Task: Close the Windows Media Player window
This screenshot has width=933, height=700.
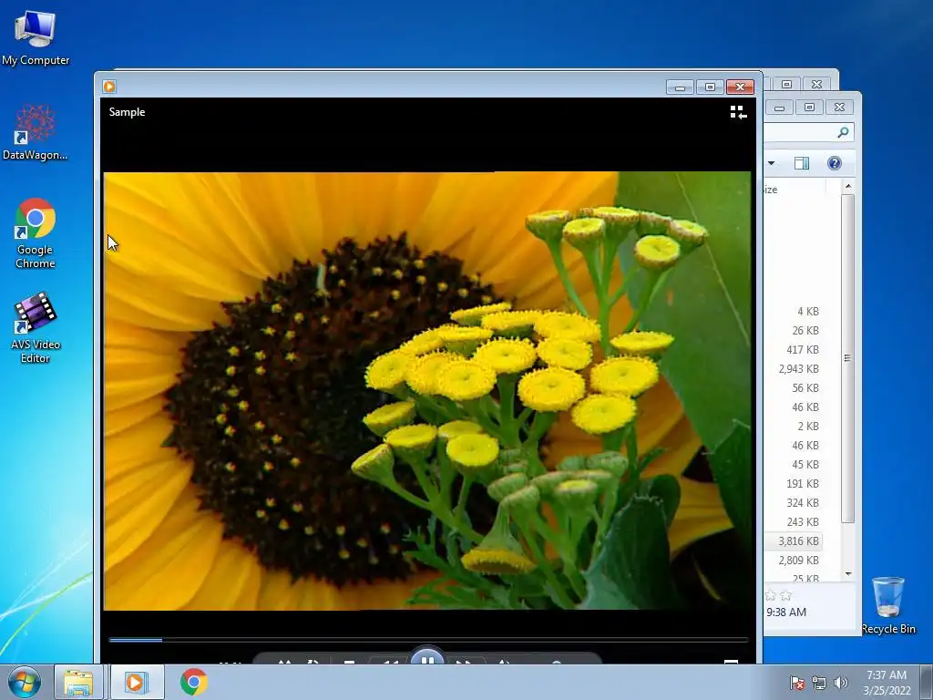Action: click(x=740, y=87)
